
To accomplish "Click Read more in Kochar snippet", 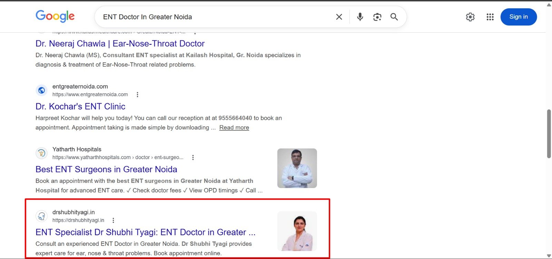I will click(x=234, y=128).
